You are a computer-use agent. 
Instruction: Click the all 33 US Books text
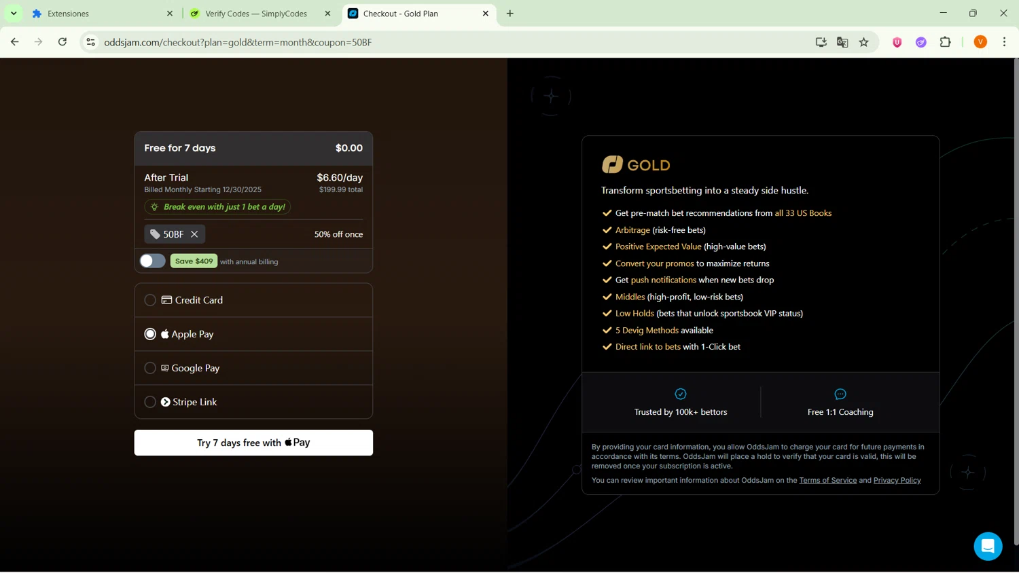coord(803,213)
